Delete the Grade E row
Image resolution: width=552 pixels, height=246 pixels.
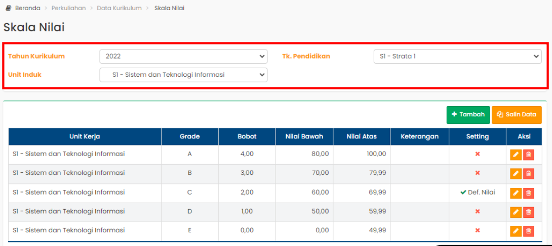click(x=528, y=231)
